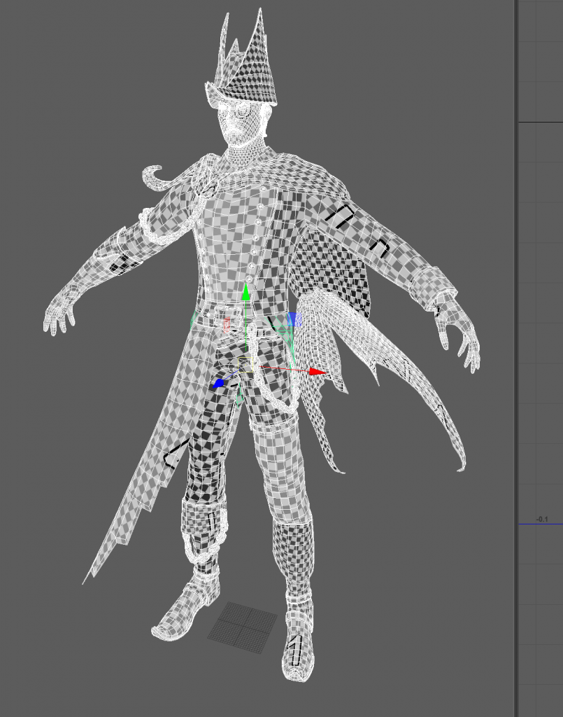563x717 pixels.
Task: Click the dark horizontal line near the graph top
Action: [x=540, y=123]
